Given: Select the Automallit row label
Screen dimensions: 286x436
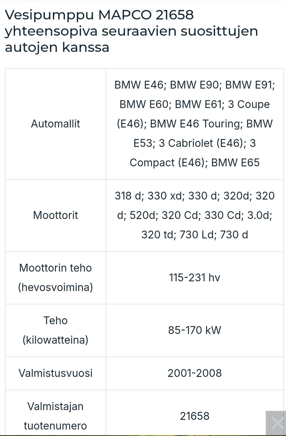Looking at the screenshot, I should pyautogui.click(x=55, y=124).
